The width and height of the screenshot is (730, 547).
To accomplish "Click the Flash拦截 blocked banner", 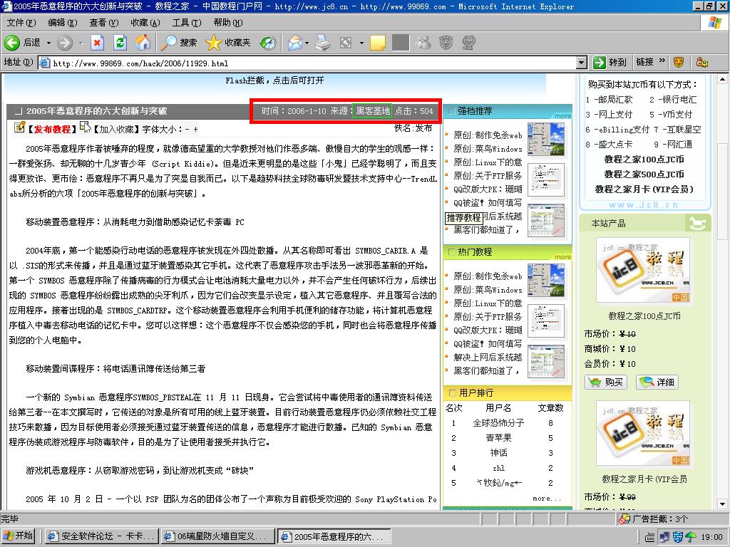I will pos(274,80).
